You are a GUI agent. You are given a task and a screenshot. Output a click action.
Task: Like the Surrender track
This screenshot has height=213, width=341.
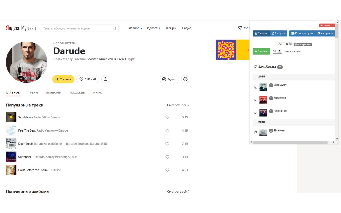click(x=167, y=157)
